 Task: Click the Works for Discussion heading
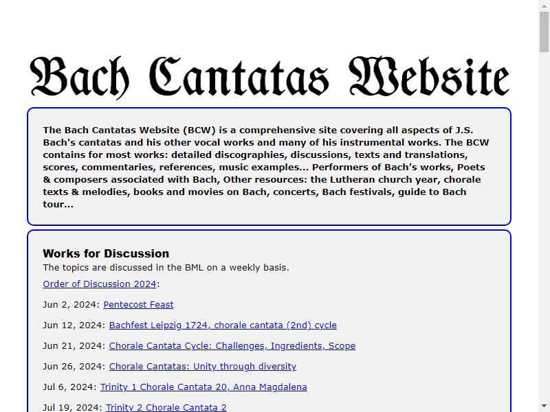point(106,253)
